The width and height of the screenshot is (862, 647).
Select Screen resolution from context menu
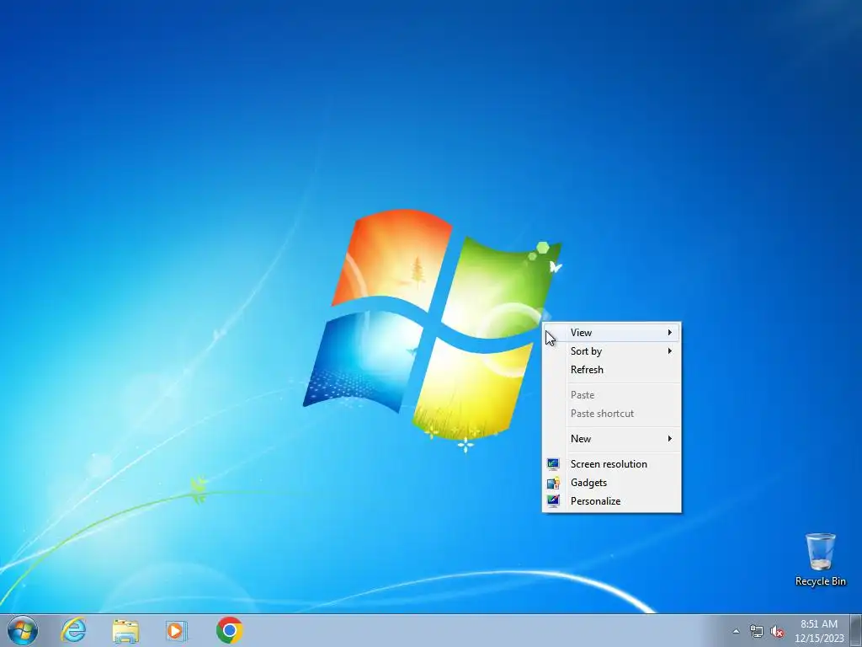pos(611,464)
